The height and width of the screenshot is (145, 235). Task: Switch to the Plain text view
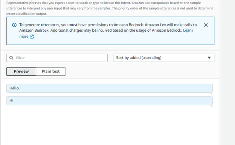(51, 72)
